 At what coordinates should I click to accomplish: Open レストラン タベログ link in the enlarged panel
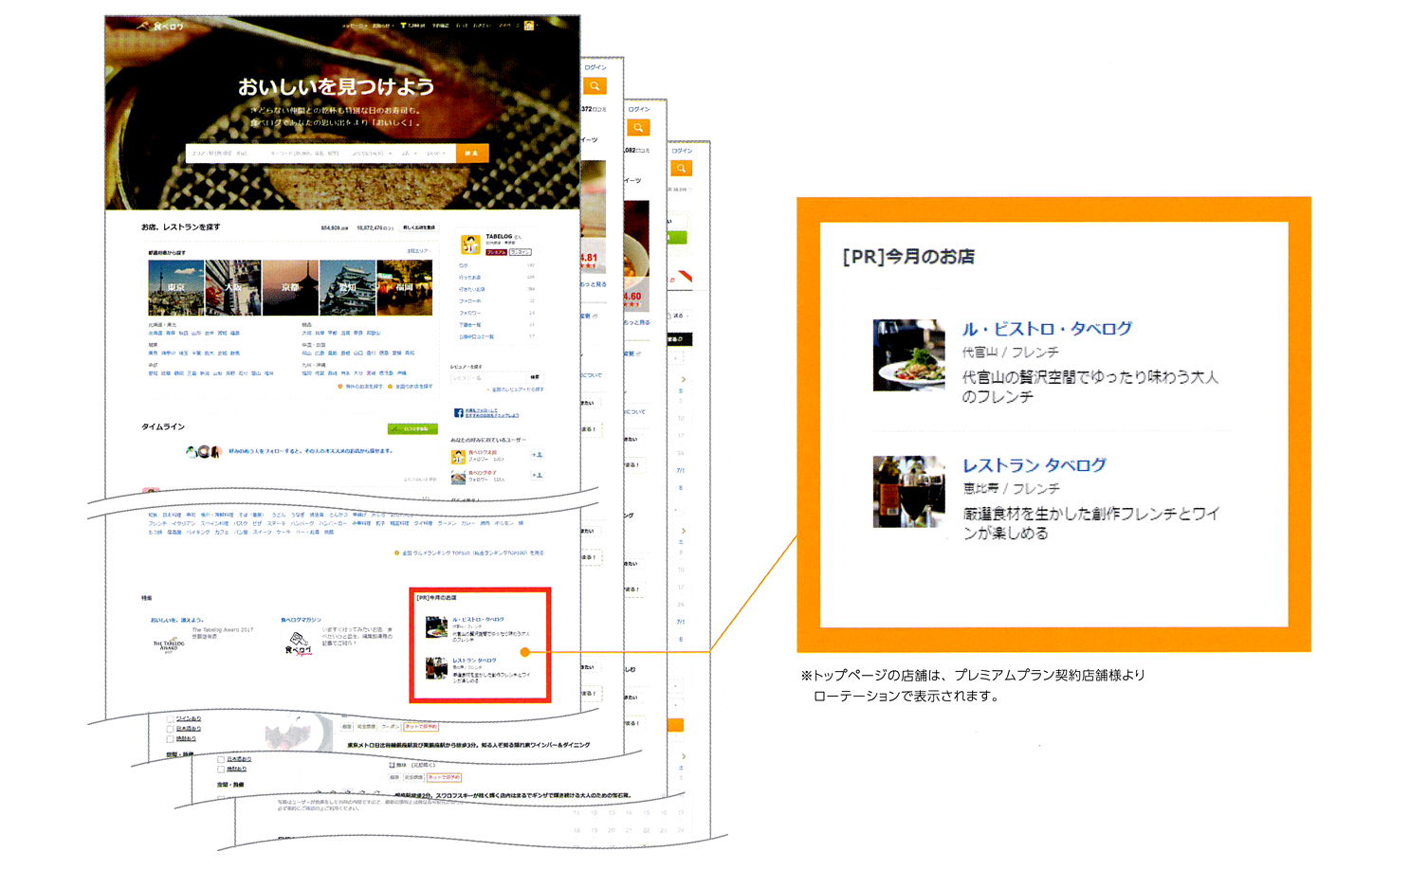pos(1034,465)
